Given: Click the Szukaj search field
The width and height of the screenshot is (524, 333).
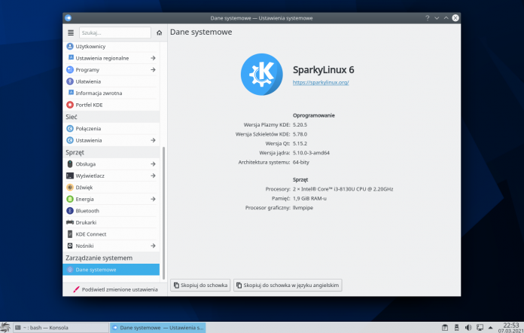Looking at the screenshot, I should point(114,33).
